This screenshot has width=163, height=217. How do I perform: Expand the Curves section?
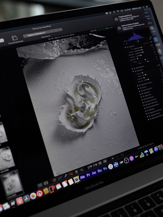(139, 89)
